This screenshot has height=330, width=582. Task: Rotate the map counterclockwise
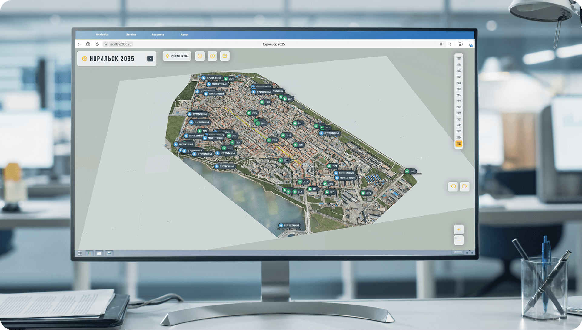point(453,187)
